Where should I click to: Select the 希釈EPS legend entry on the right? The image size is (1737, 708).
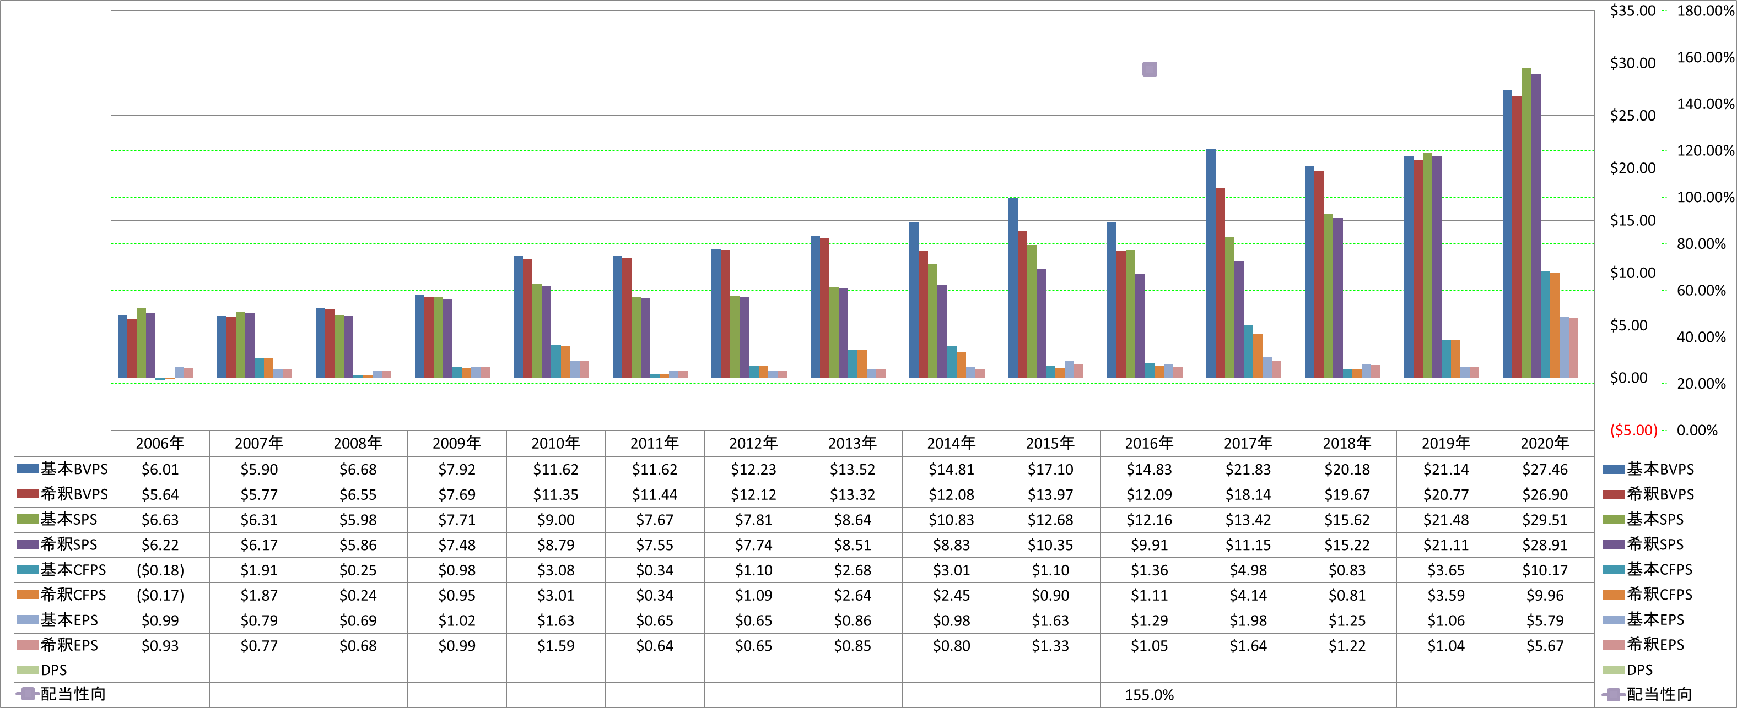coord(1643,644)
